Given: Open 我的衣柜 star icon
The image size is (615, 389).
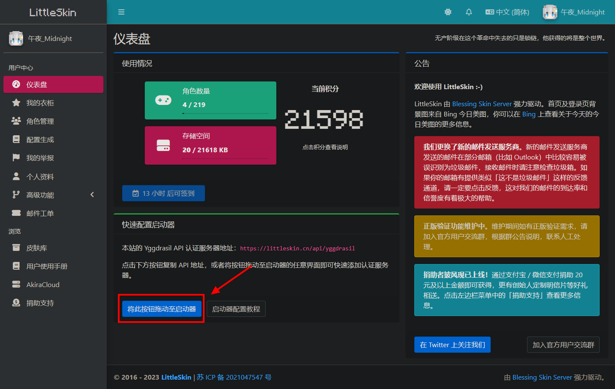Looking at the screenshot, I should [x=16, y=102].
